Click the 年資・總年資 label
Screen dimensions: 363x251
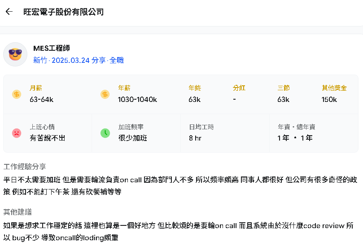[x=296, y=127]
